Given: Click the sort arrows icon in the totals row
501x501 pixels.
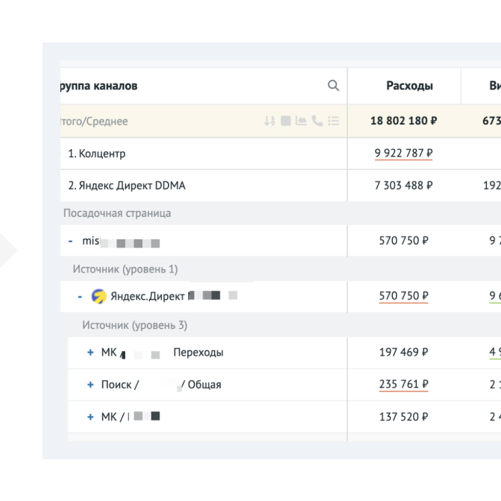Looking at the screenshot, I should 270,122.
